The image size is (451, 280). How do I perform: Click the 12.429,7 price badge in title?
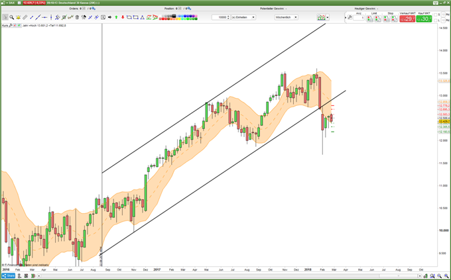pyautogui.click(x=34, y=3)
